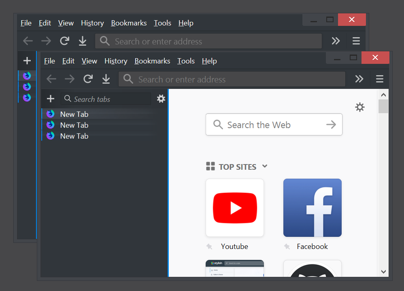Pin the Facebook top site

pos(287,247)
